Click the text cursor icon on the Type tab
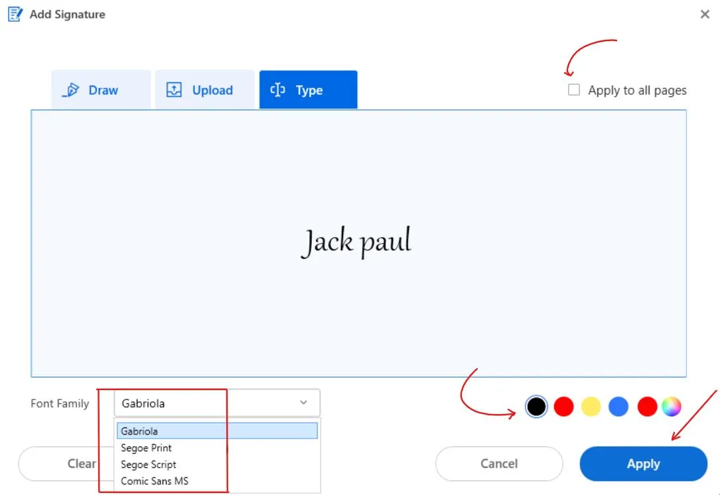 [x=278, y=90]
